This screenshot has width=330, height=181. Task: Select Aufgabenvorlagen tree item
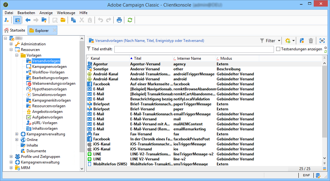(47, 117)
